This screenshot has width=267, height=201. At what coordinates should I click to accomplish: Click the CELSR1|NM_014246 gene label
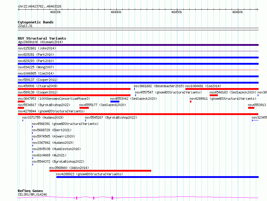pyautogui.click(x=32, y=194)
